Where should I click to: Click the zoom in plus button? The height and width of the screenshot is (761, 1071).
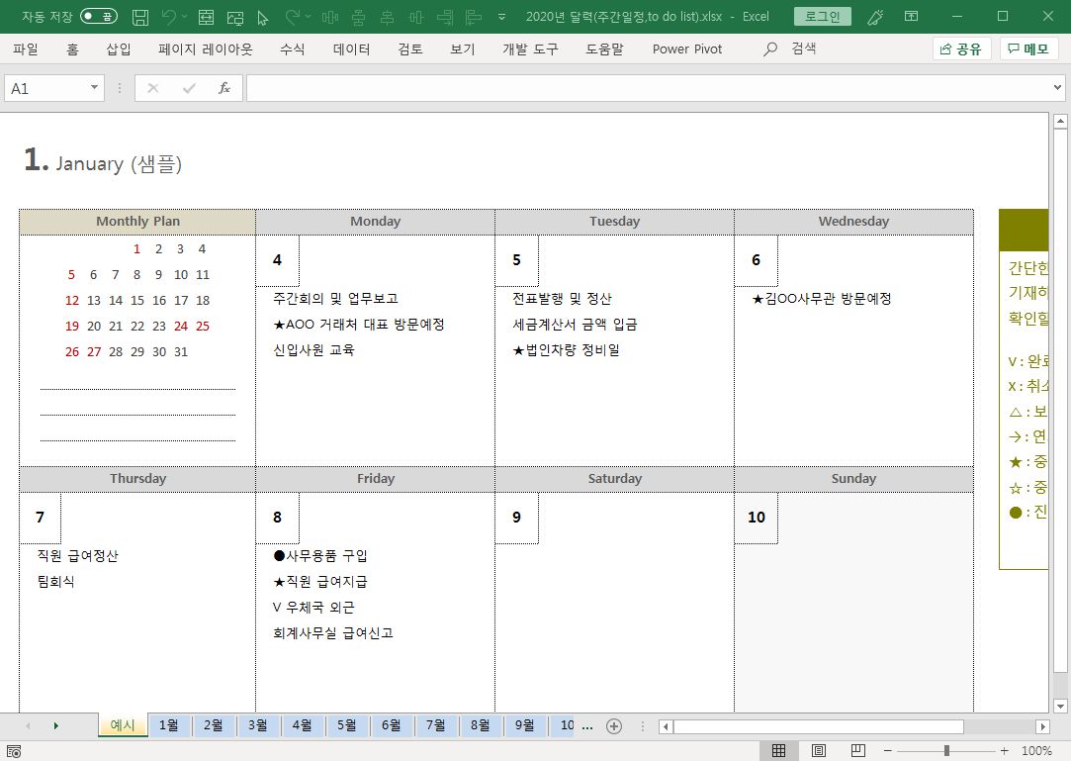point(1004,751)
